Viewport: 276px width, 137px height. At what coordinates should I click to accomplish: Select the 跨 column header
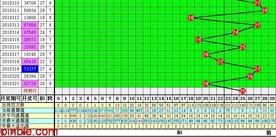50,99
